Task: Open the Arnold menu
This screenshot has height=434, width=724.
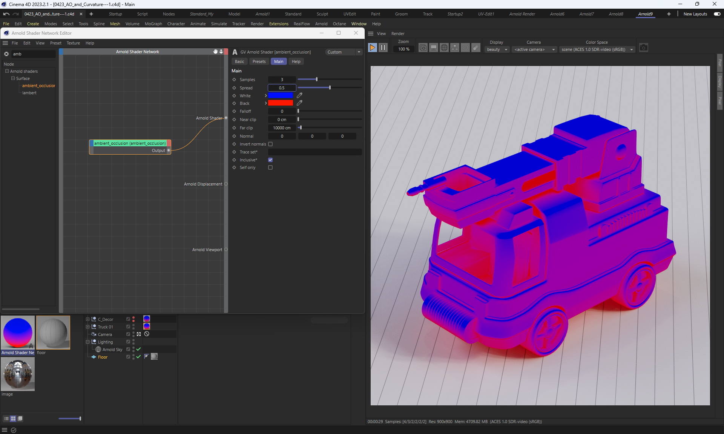Action: (x=321, y=24)
